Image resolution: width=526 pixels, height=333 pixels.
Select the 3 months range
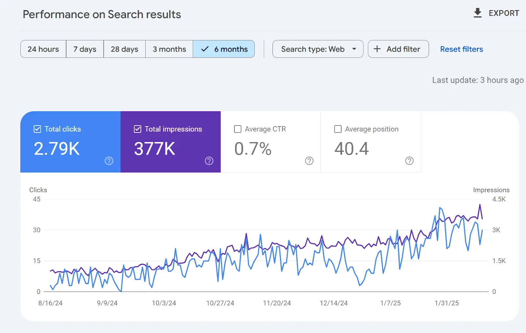coord(169,49)
